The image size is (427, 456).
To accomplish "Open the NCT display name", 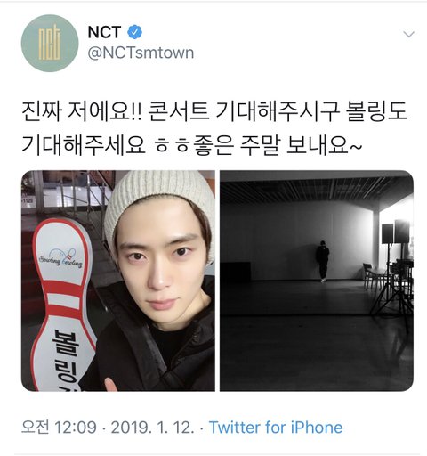I will (104, 32).
